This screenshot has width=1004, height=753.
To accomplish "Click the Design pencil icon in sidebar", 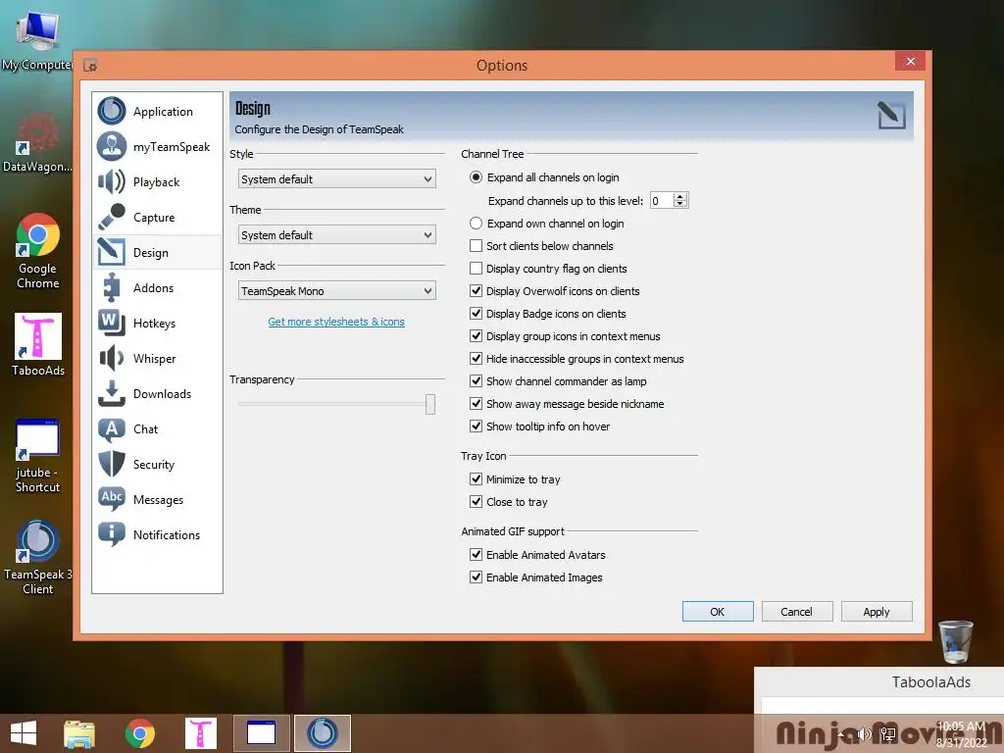I will click(x=112, y=252).
